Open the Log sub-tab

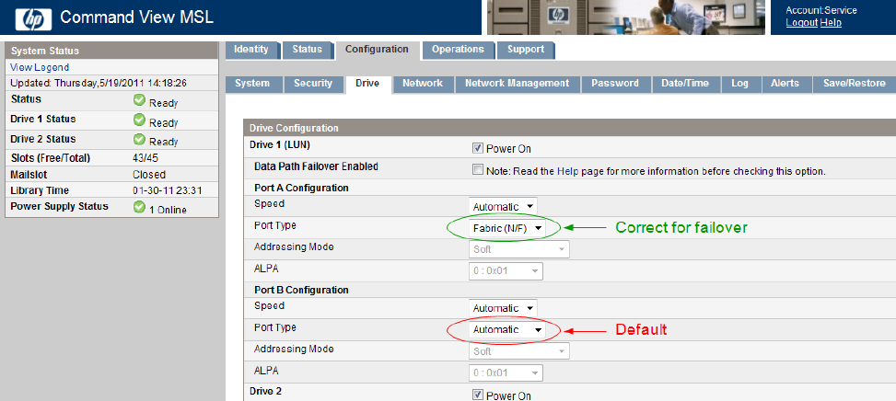(x=740, y=84)
